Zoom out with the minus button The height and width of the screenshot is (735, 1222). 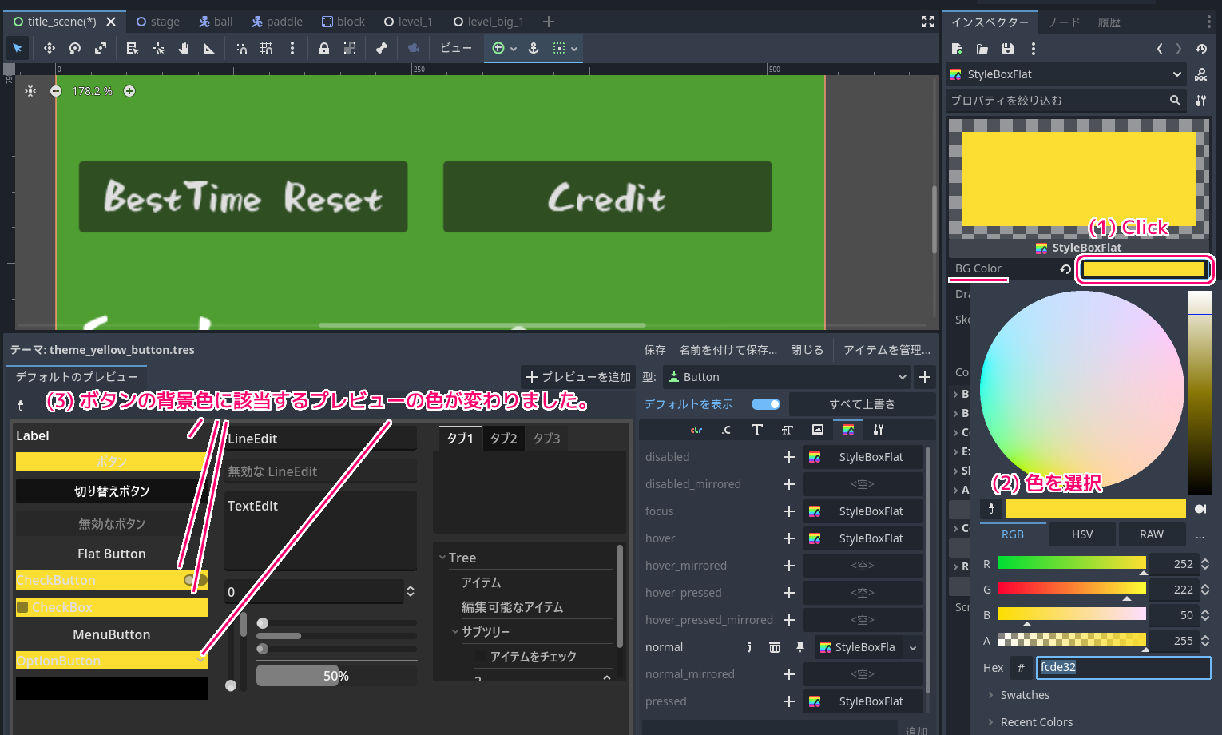[56, 91]
